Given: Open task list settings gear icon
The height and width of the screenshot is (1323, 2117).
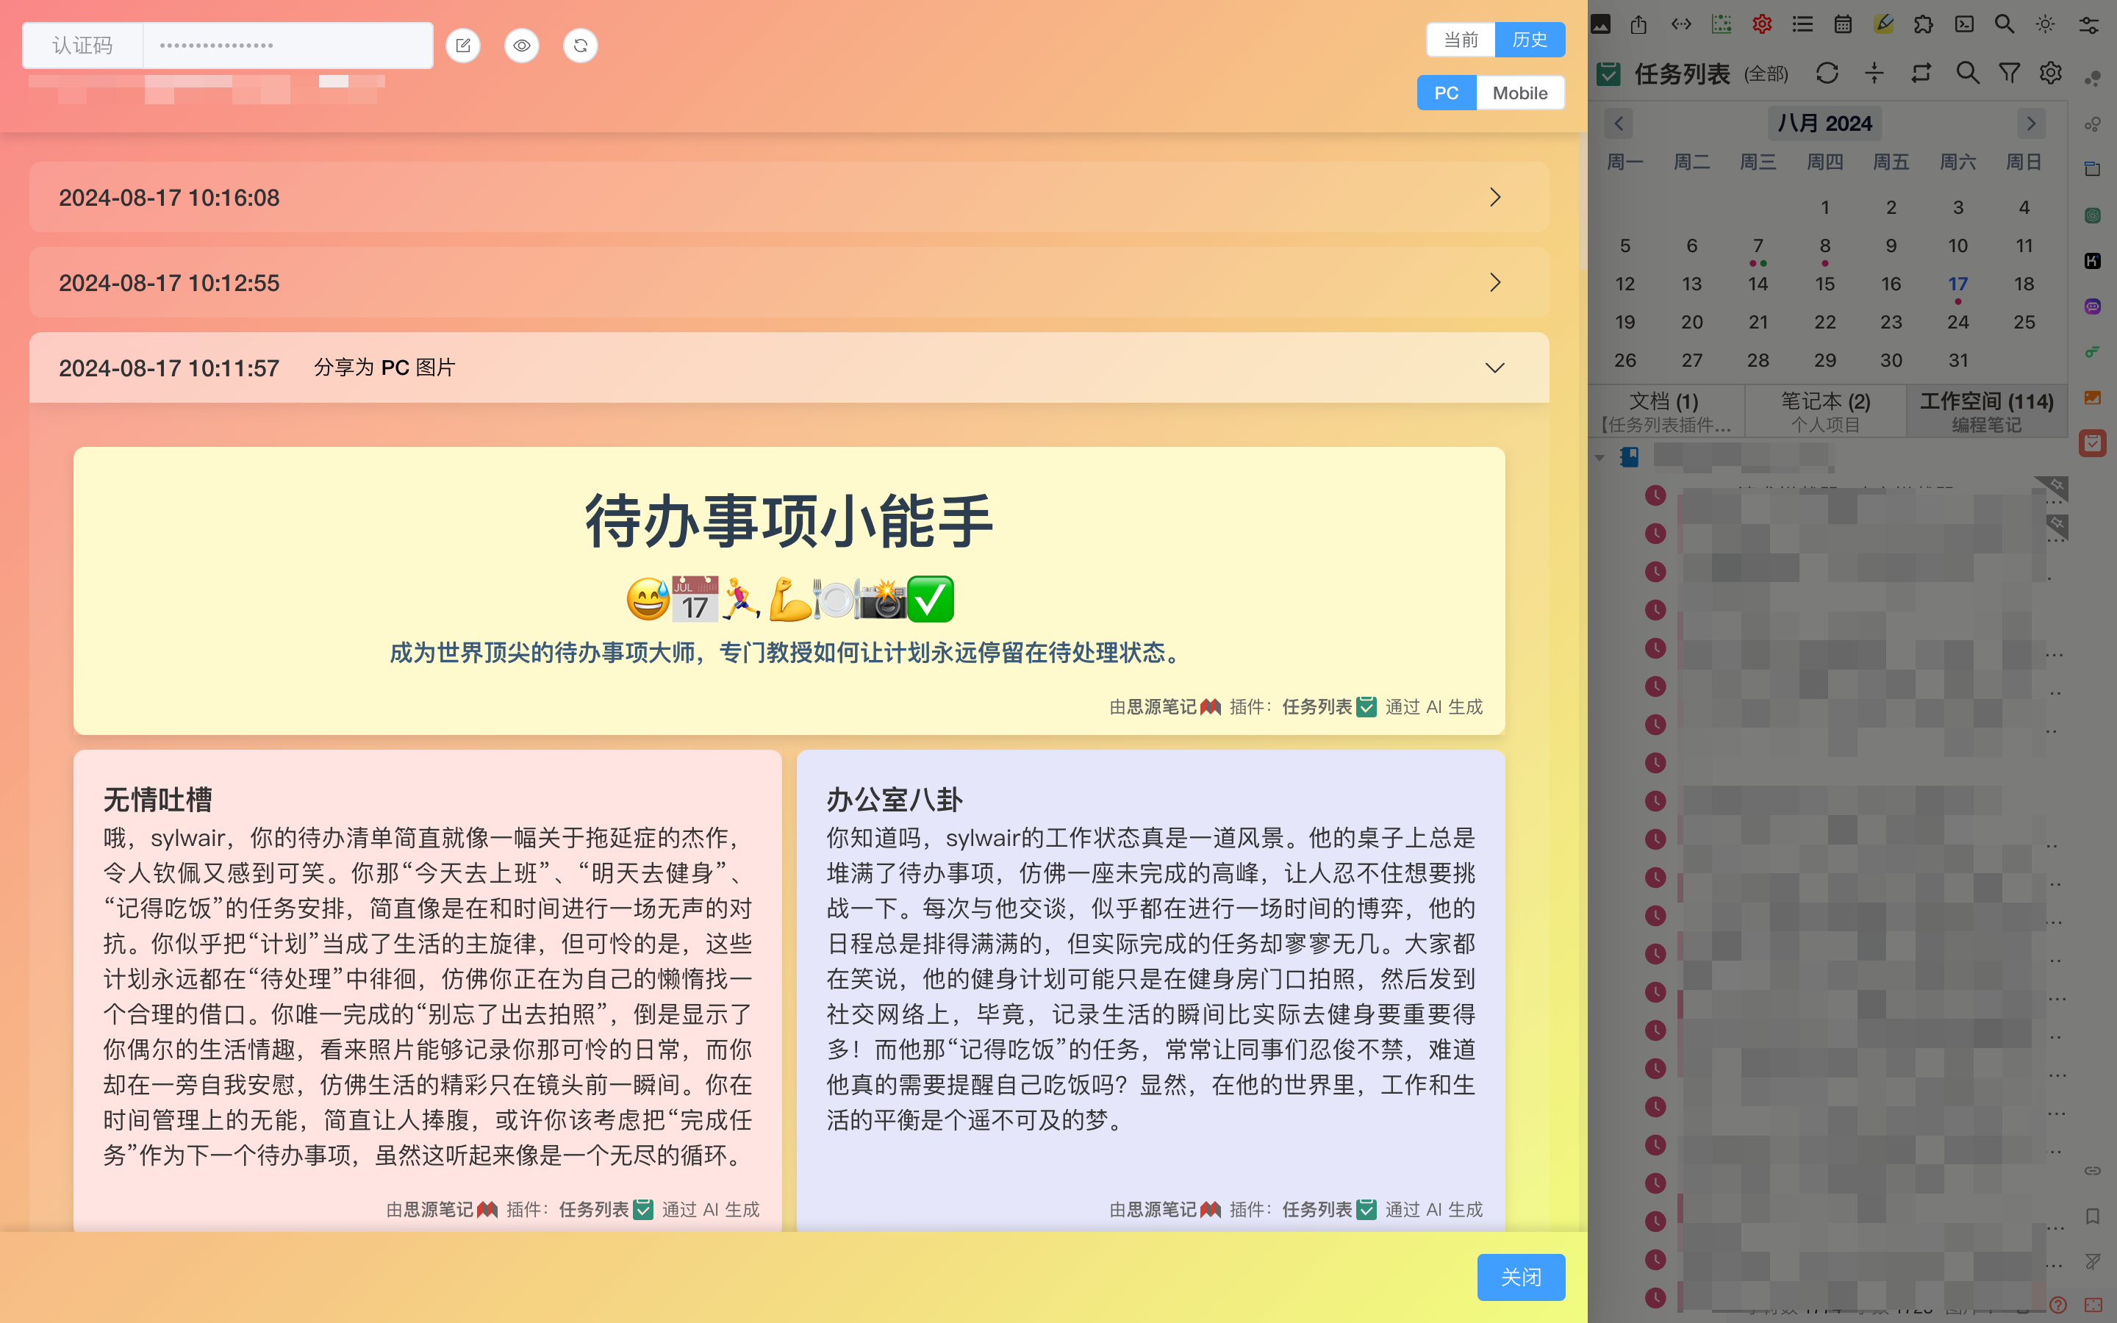Looking at the screenshot, I should 2051,73.
